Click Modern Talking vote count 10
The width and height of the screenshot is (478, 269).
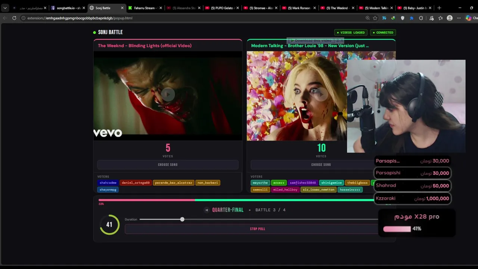(x=322, y=148)
